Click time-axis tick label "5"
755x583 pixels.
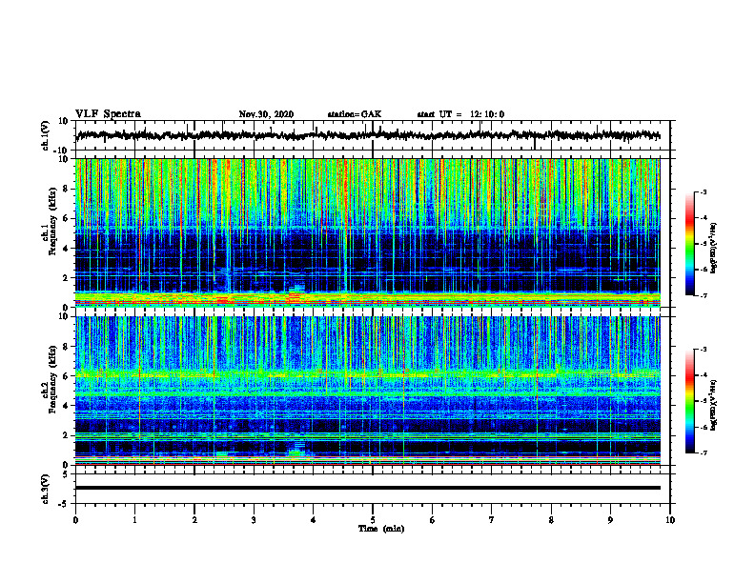[x=373, y=520]
